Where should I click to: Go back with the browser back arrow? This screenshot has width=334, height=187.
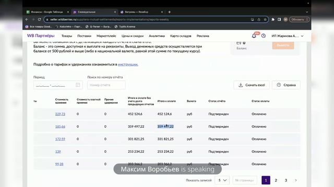tap(27, 19)
